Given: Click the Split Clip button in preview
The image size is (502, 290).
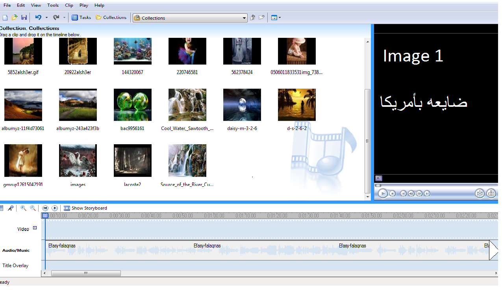Looking at the screenshot, I should pos(480,193).
